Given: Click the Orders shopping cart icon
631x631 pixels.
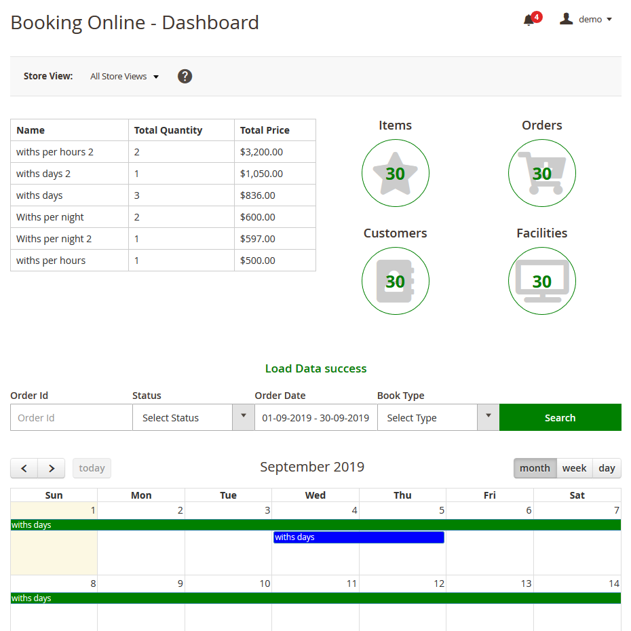Looking at the screenshot, I should coord(541,173).
